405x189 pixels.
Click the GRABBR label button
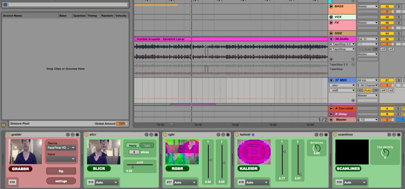(21, 169)
